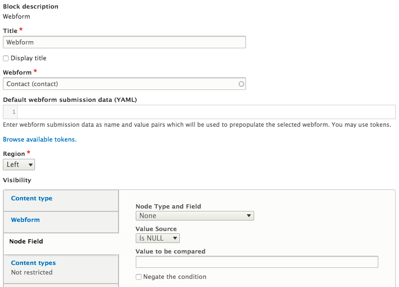
Task: Follow the Browse available tokens link
Action: pyautogui.click(x=40, y=140)
